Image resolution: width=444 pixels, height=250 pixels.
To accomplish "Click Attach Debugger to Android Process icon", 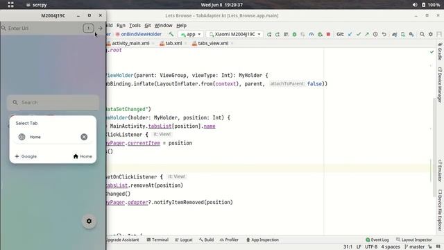I will point(320,34).
